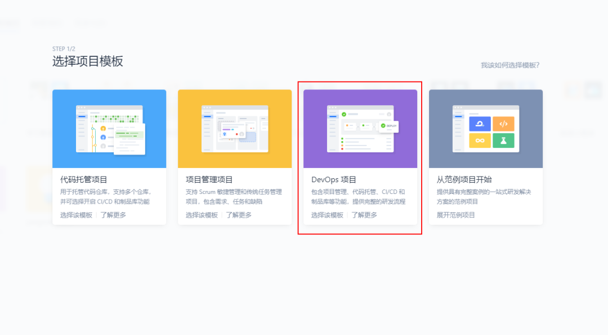The width and height of the screenshot is (608, 335).
Task: Click the blue deploy icon in sample illustration
Action: click(480, 124)
